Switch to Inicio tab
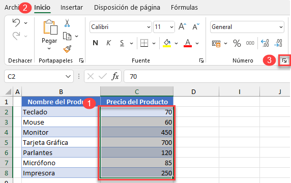This screenshot has width=291, height=183. point(42,8)
